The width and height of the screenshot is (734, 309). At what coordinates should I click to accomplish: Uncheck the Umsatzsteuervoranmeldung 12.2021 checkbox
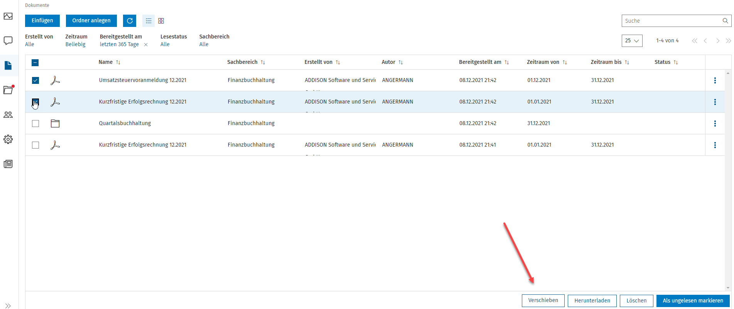pos(35,80)
